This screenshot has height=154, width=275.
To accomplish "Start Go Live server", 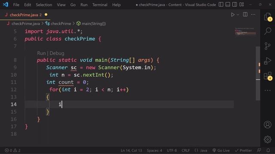I will click(221, 150).
